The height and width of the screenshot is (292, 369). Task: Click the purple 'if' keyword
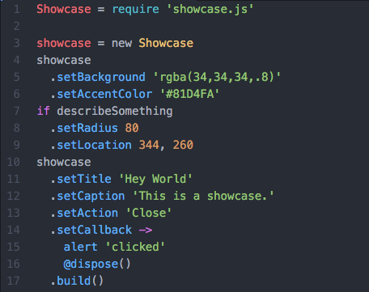(43, 111)
